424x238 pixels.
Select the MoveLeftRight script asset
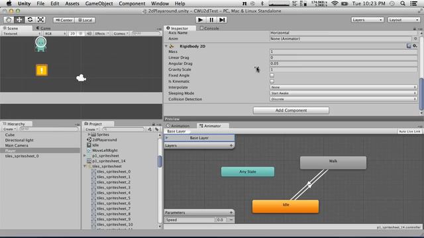point(102,150)
